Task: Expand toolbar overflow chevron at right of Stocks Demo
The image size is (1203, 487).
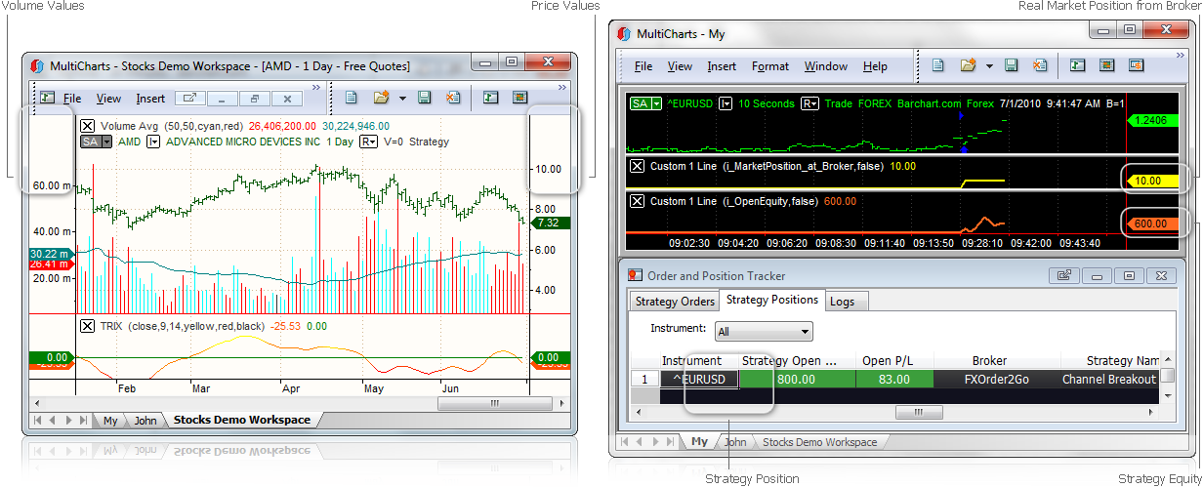Action: point(562,88)
